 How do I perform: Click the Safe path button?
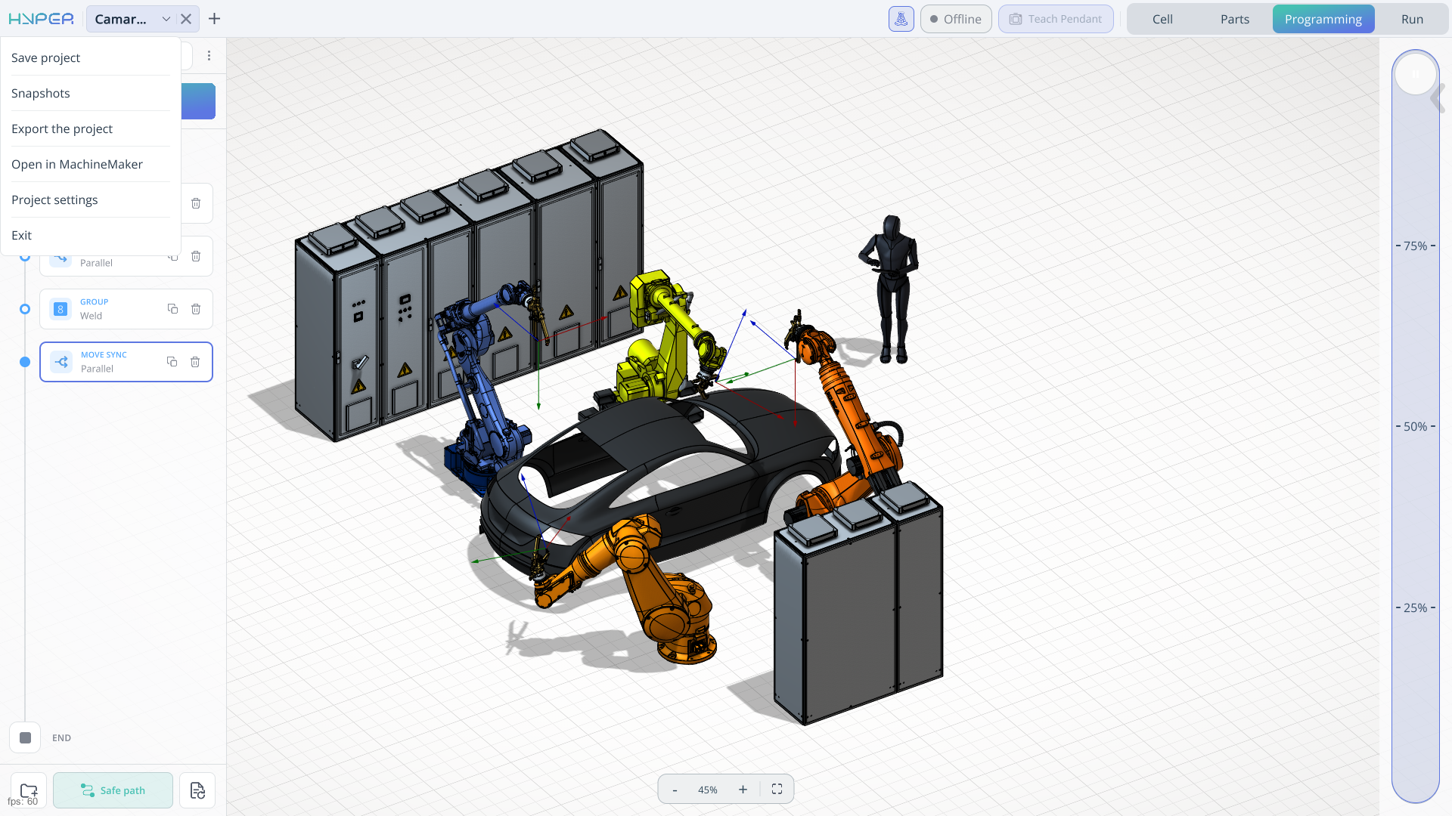pyautogui.click(x=113, y=790)
